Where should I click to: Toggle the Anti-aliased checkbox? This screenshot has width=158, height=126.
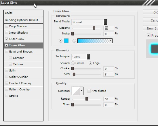click(x=89, y=91)
